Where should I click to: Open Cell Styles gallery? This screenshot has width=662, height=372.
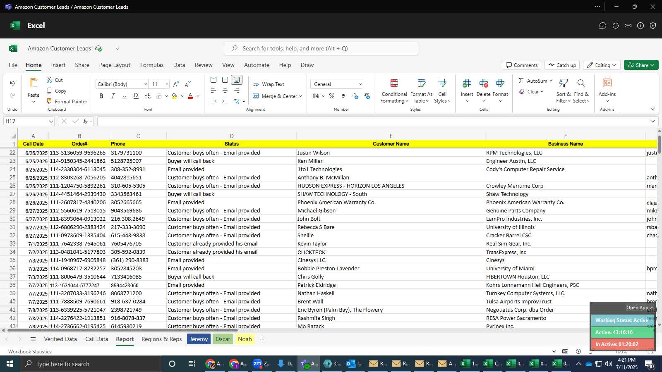442,91
